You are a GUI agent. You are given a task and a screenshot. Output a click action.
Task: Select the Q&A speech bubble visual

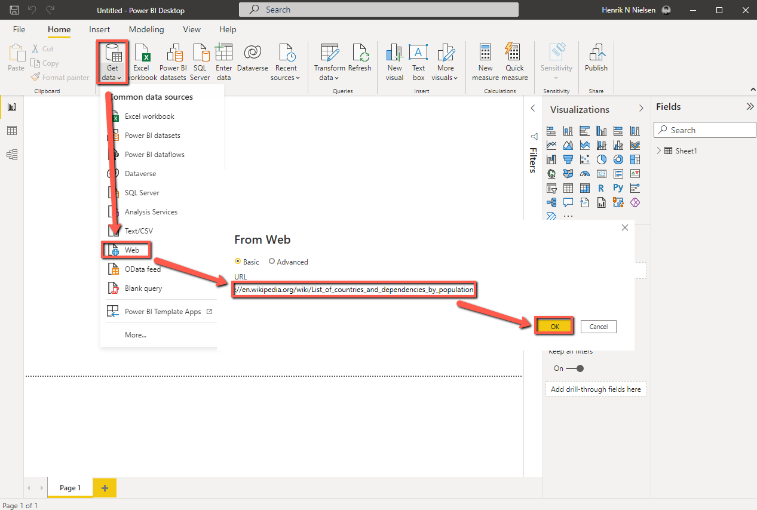(x=568, y=202)
